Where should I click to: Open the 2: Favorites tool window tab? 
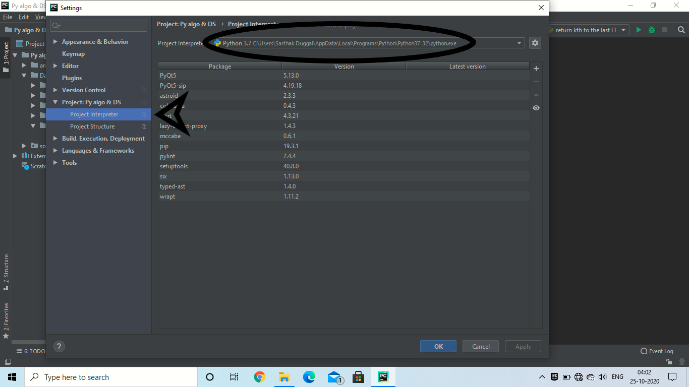click(x=6, y=320)
